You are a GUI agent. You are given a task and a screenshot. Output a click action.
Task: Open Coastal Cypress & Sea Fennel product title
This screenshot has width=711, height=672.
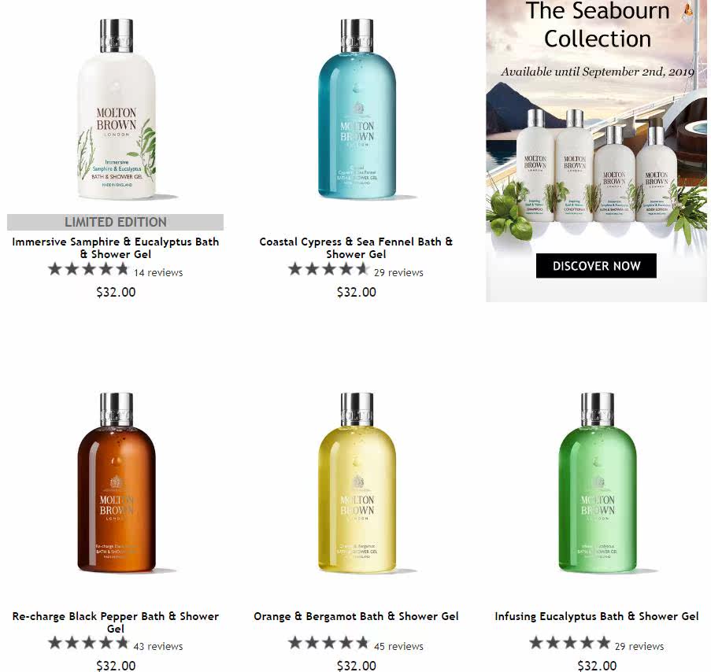point(356,248)
